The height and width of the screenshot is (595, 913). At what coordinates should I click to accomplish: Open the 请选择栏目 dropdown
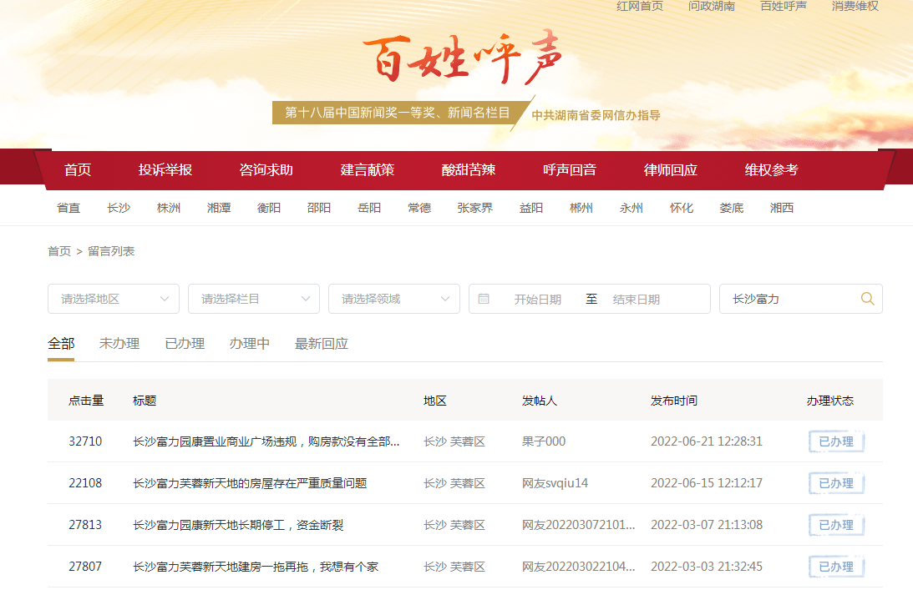(254, 298)
